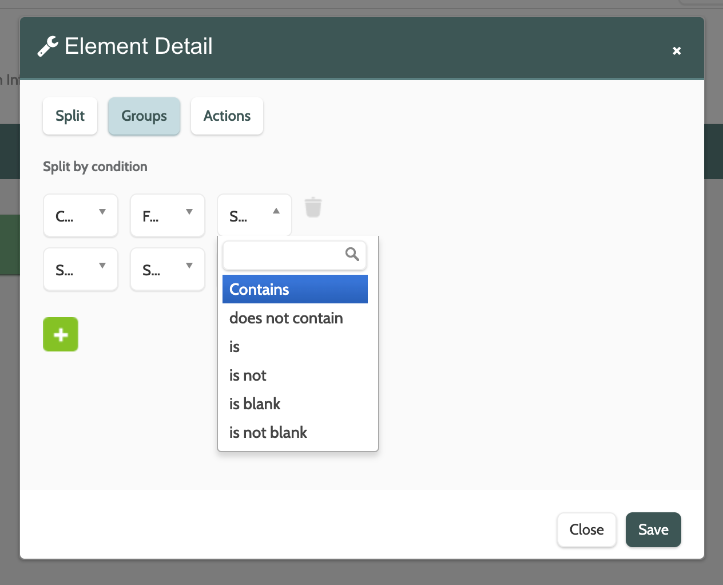
Task: Open the Actions tab
Action: coord(227,116)
